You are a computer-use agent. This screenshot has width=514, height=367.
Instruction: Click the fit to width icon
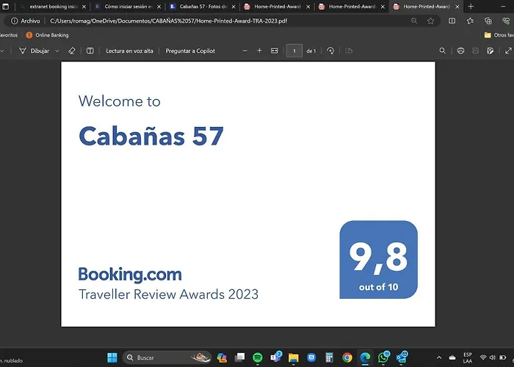pos(275,51)
